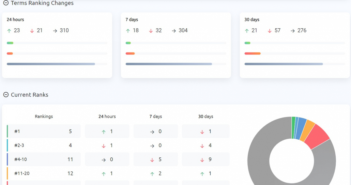Click the 7 days up arrow in #11-20 row
The height and width of the screenshot is (185, 351).
pyautogui.click(x=152, y=174)
